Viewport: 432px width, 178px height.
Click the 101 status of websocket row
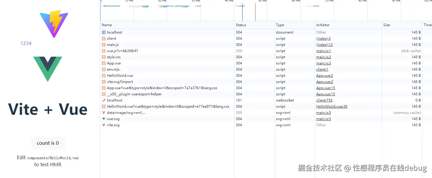[239, 100]
